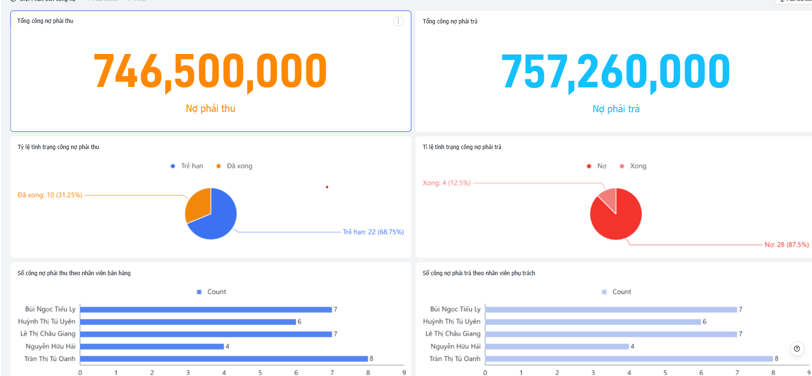Click Nguyễn Hữu Hải bar in phải thu chart
Screen dimensions: 812x376
152,346
